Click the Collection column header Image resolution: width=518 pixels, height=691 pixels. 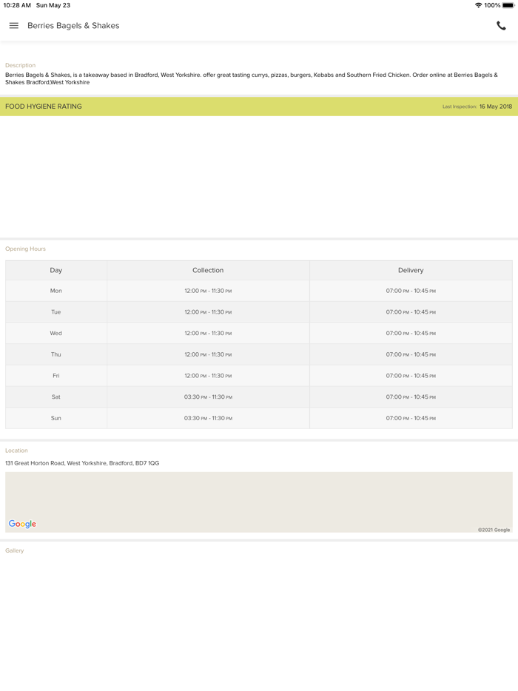208,270
